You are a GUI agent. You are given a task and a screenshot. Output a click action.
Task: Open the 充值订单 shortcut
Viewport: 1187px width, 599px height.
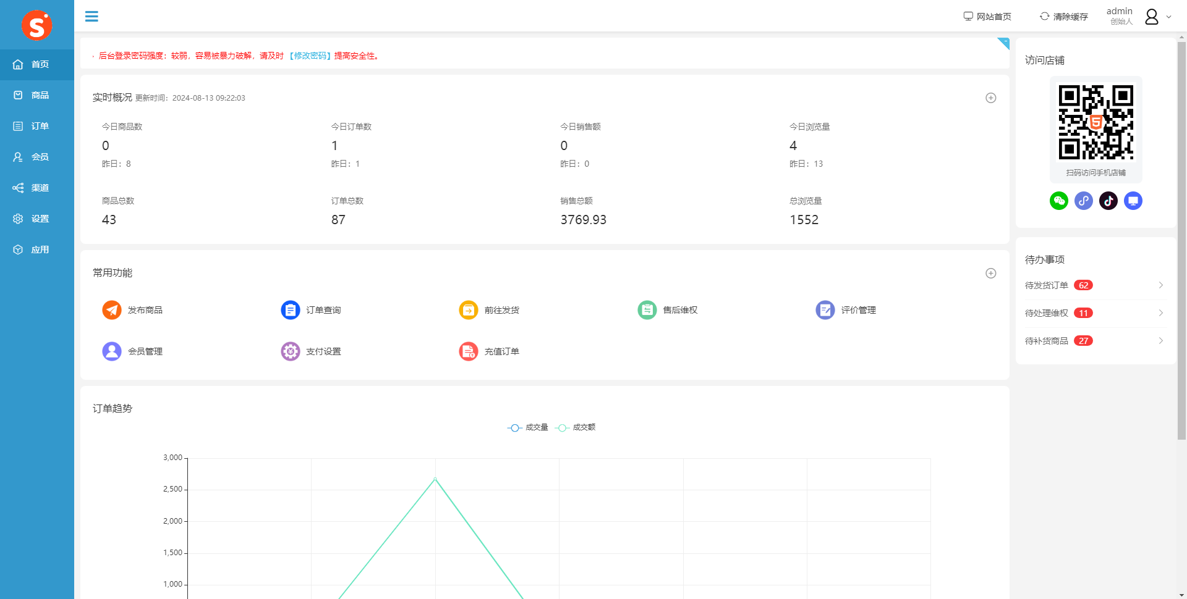click(x=489, y=351)
